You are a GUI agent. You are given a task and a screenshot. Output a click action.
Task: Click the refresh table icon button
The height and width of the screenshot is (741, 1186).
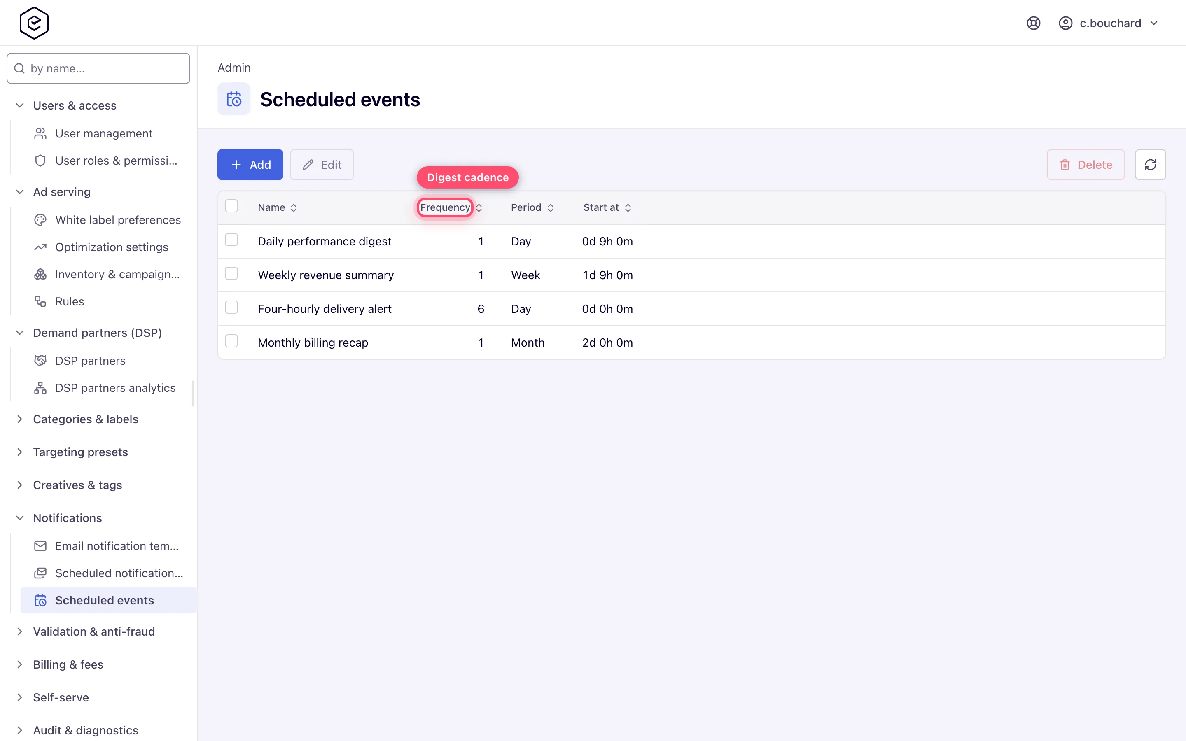1150,165
